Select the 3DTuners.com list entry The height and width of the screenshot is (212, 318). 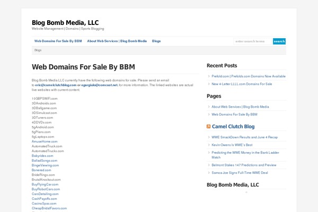pyautogui.click(x=42, y=118)
